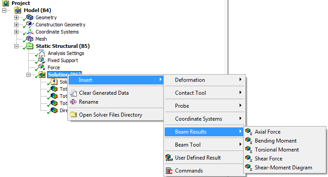This screenshot has height=177, width=328.
Task: Insert Bending Moment beam result
Action: coord(285,141)
